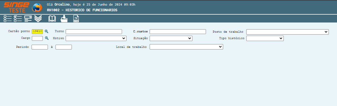Open the Situação dropdown
Viewport: 337px width, 106px height.
click(x=171, y=39)
